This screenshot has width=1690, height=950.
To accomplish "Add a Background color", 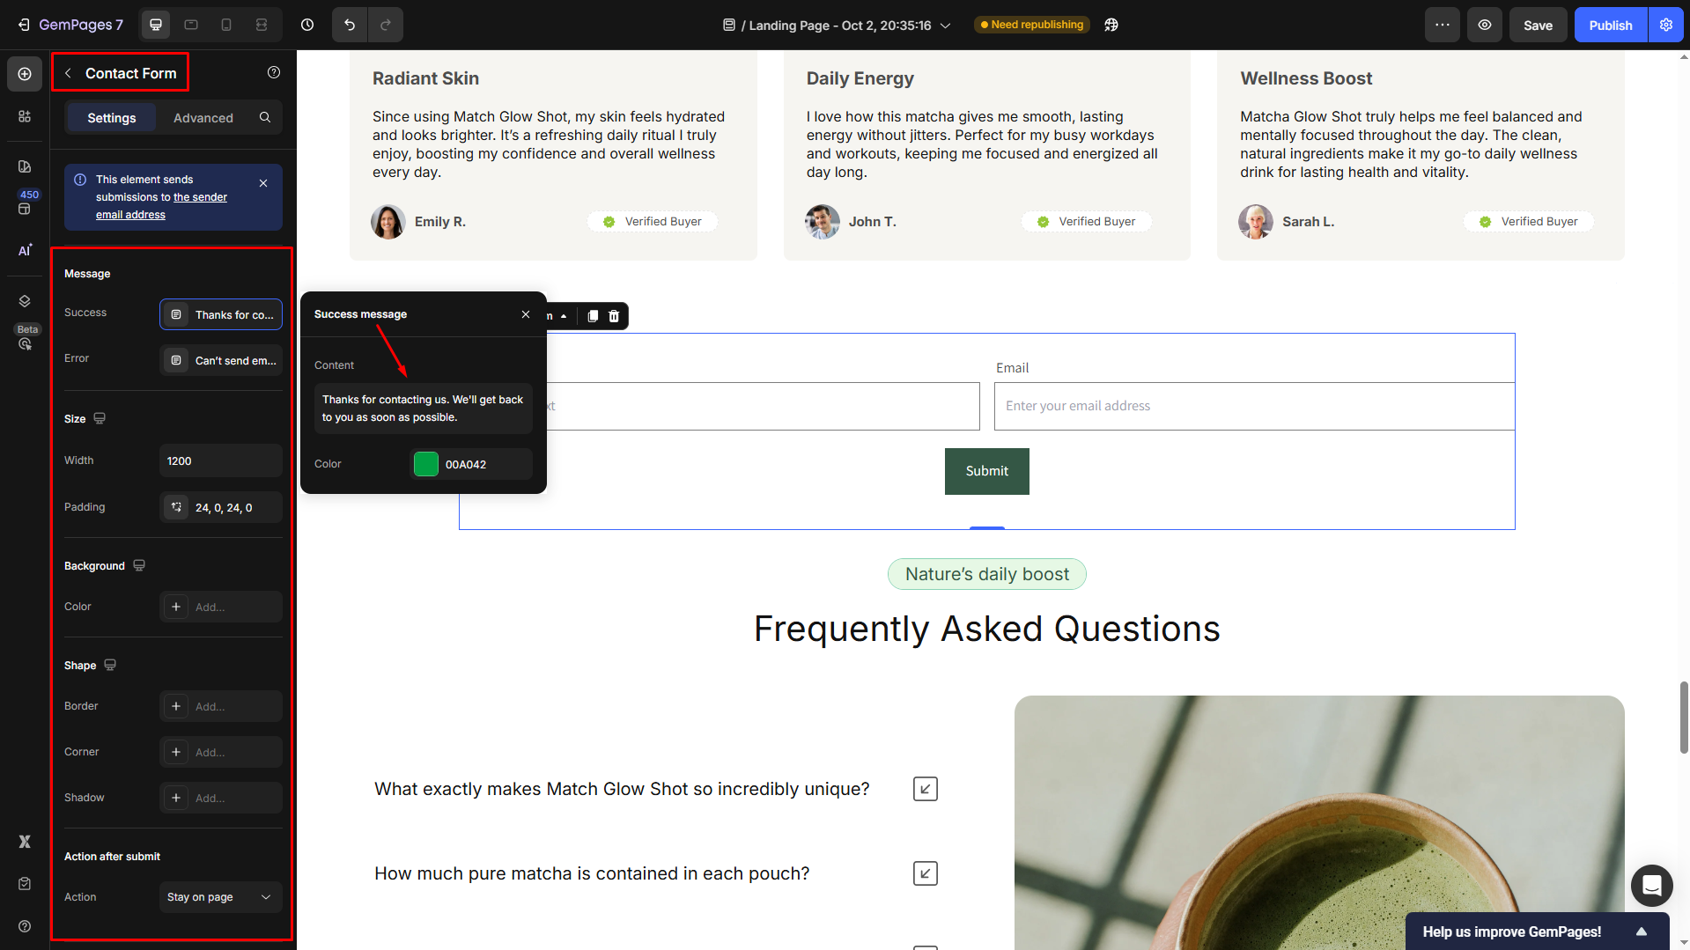I will [221, 607].
